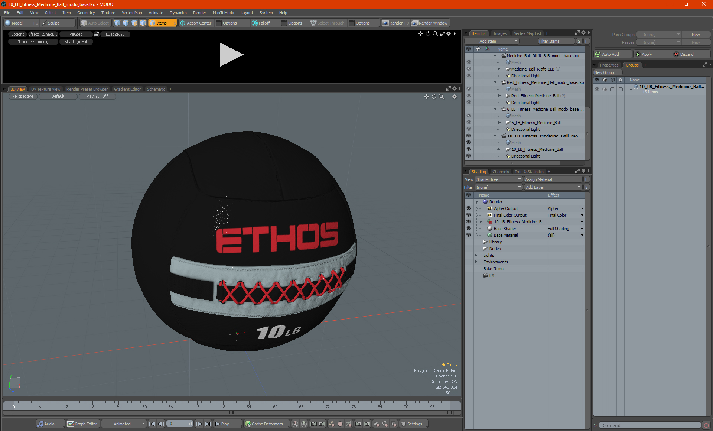Click the record keyframe circle icon
Image resolution: width=713 pixels, height=431 pixels.
(x=340, y=424)
